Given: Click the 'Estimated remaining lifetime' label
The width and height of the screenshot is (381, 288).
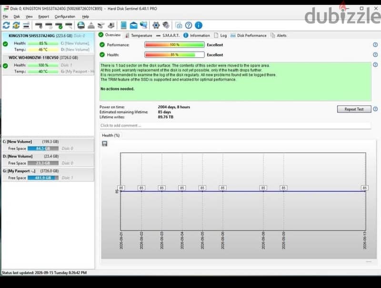Looking at the screenshot, I should tap(124, 112).
